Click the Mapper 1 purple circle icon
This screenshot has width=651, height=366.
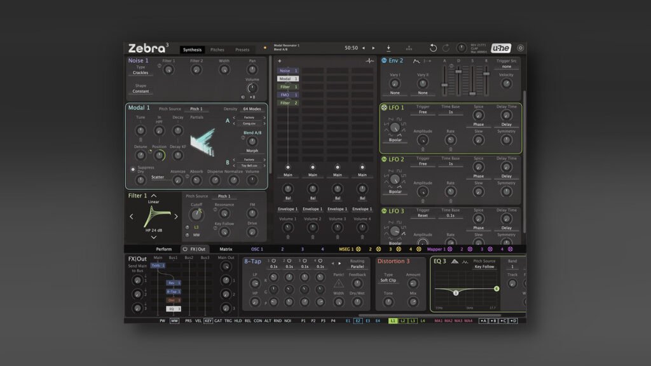[x=449, y=249]
